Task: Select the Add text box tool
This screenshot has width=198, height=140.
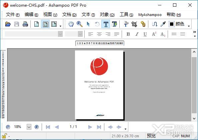Action: [x=114, y=24]
